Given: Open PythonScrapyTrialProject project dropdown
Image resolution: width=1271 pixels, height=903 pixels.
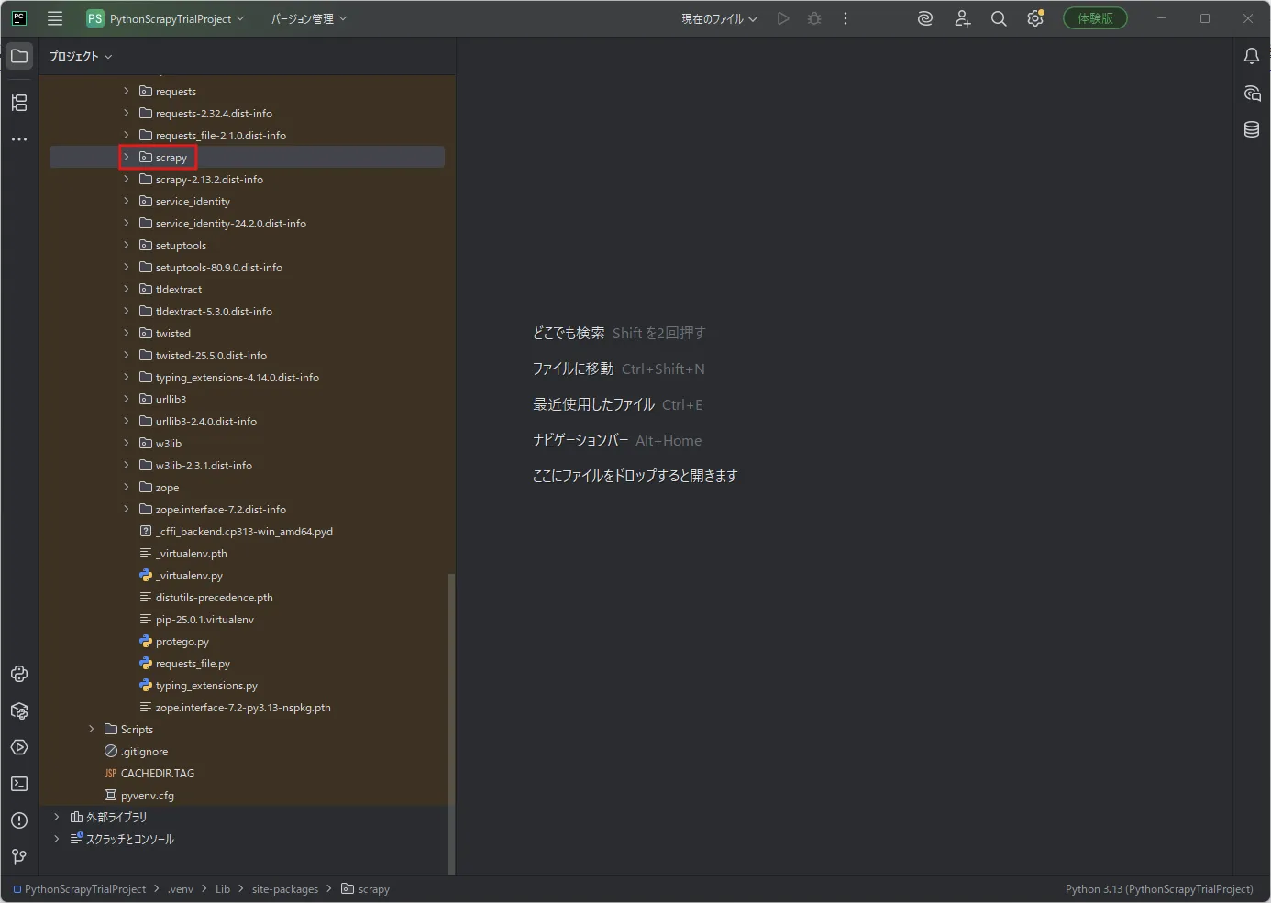Looking at the screenshot, I should (166, 18).
